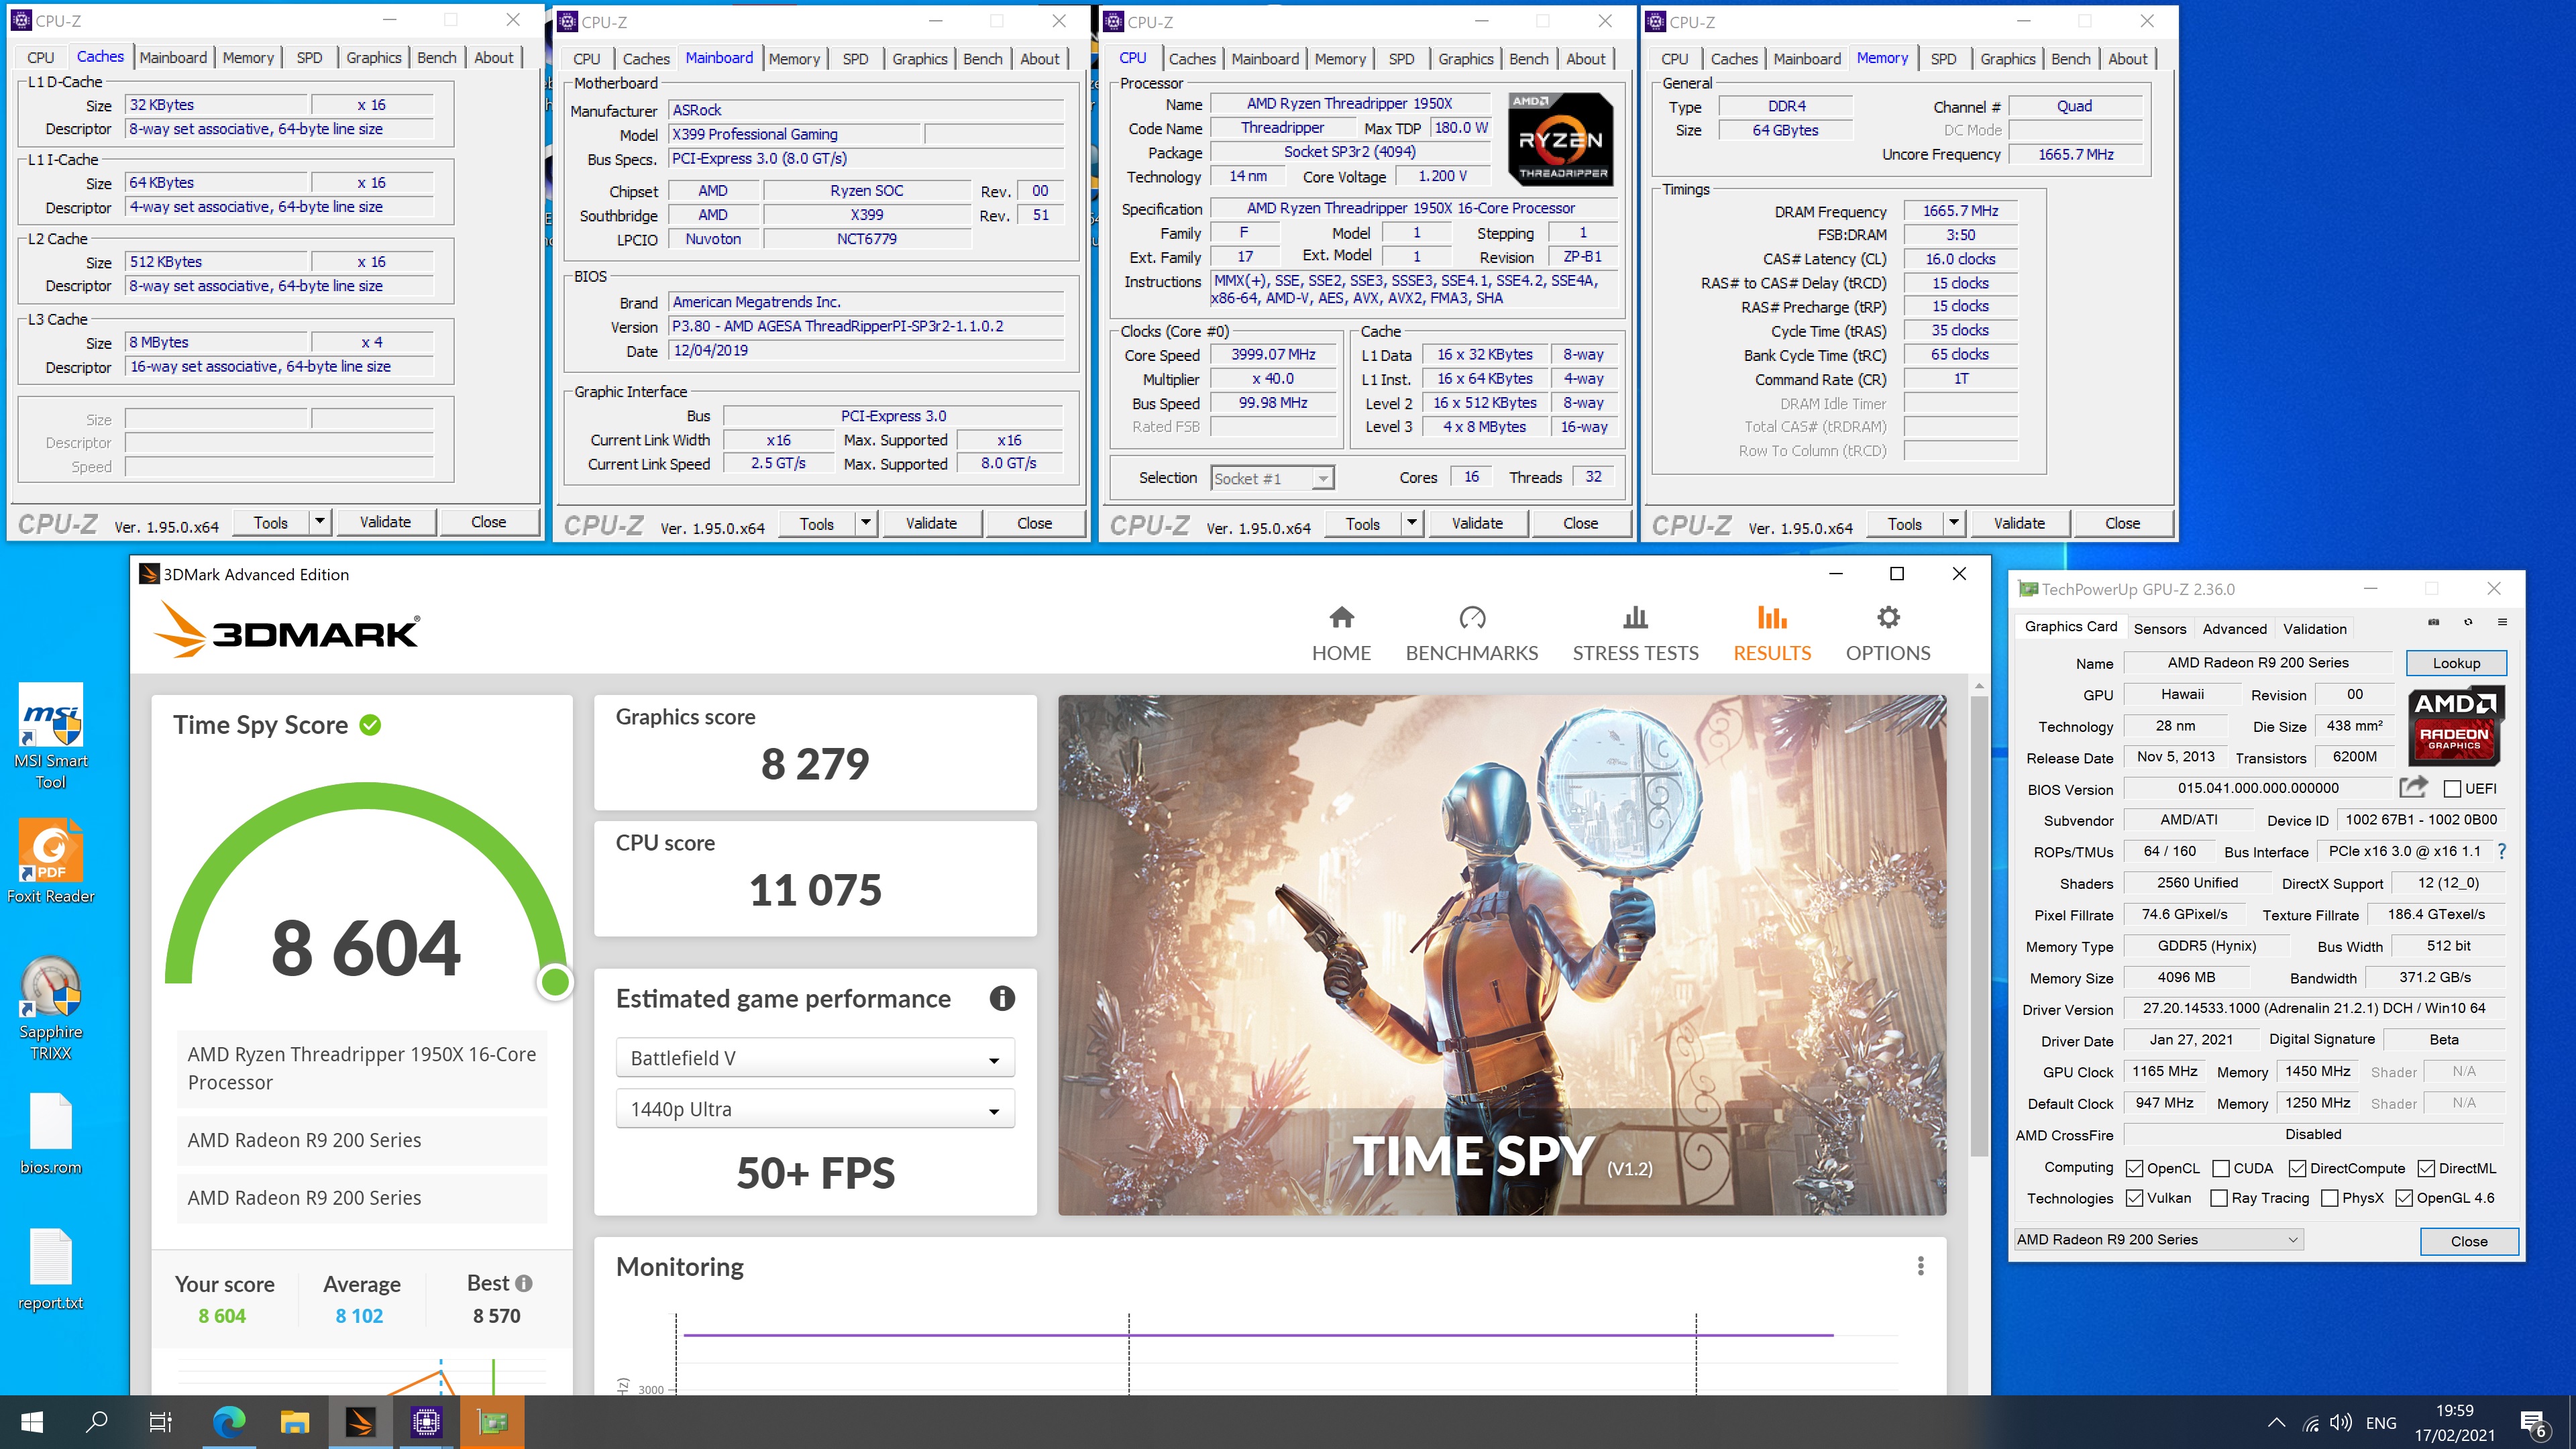2576x1449 pixels.
Task: Open the GPU-Z AMD Radeon R9 200 Series selector
Action: click(x=2159, y=1239)
